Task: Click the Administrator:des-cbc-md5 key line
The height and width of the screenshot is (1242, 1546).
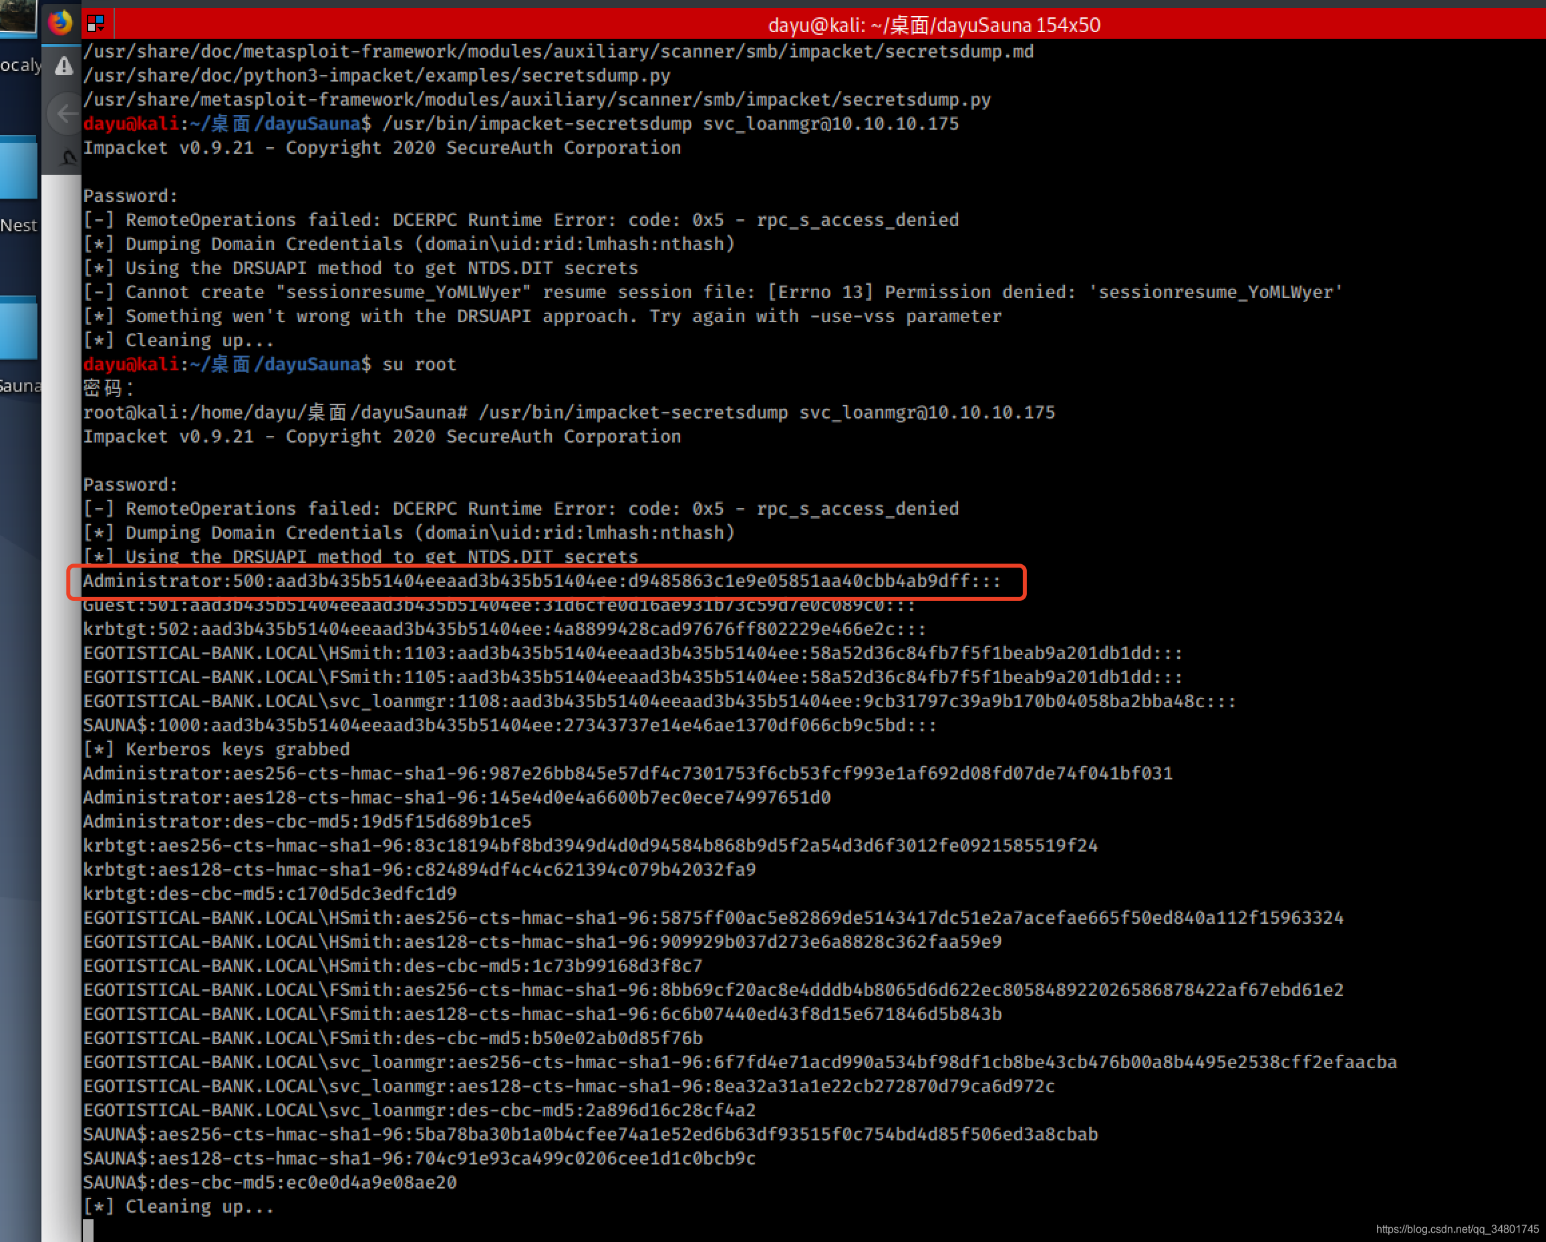Action: (307, 822)
